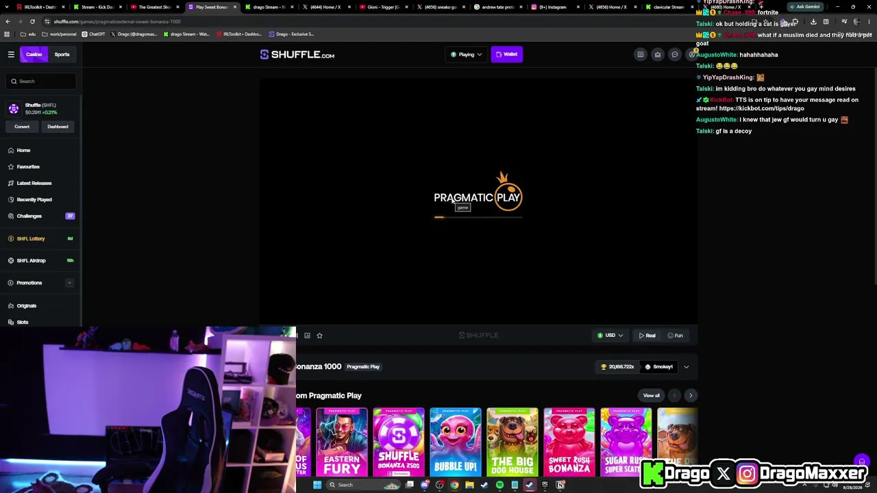The width and height of the screenshot is (877, 493).
Task: Open the Playing balance dropdown
Action: (466, 54)
